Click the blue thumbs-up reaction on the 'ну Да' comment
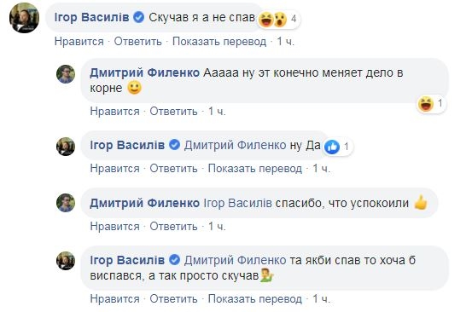This screenshot has height=312, width=472. pyautogui.click(x=332, y=147)
